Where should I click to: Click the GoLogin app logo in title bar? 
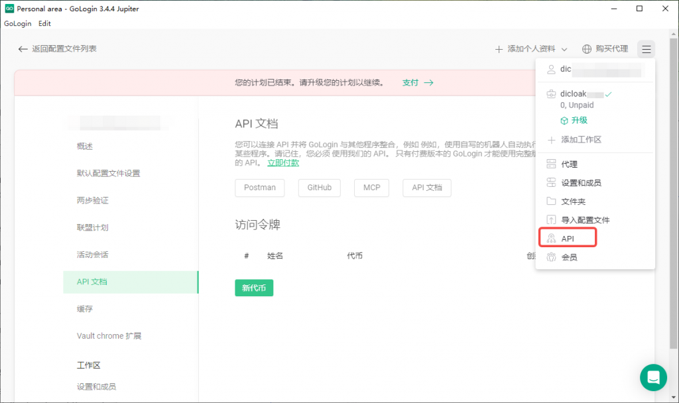tap(9, 9)
